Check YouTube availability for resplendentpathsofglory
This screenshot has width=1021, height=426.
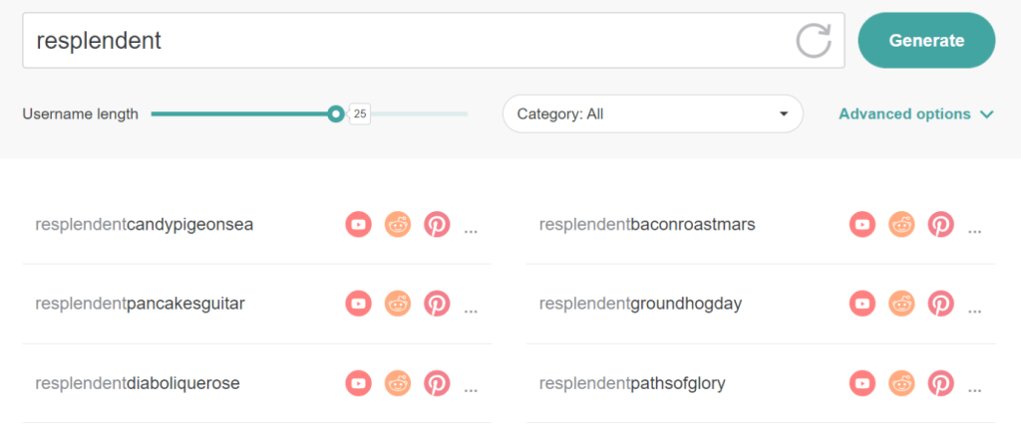(x=862, y=384)
